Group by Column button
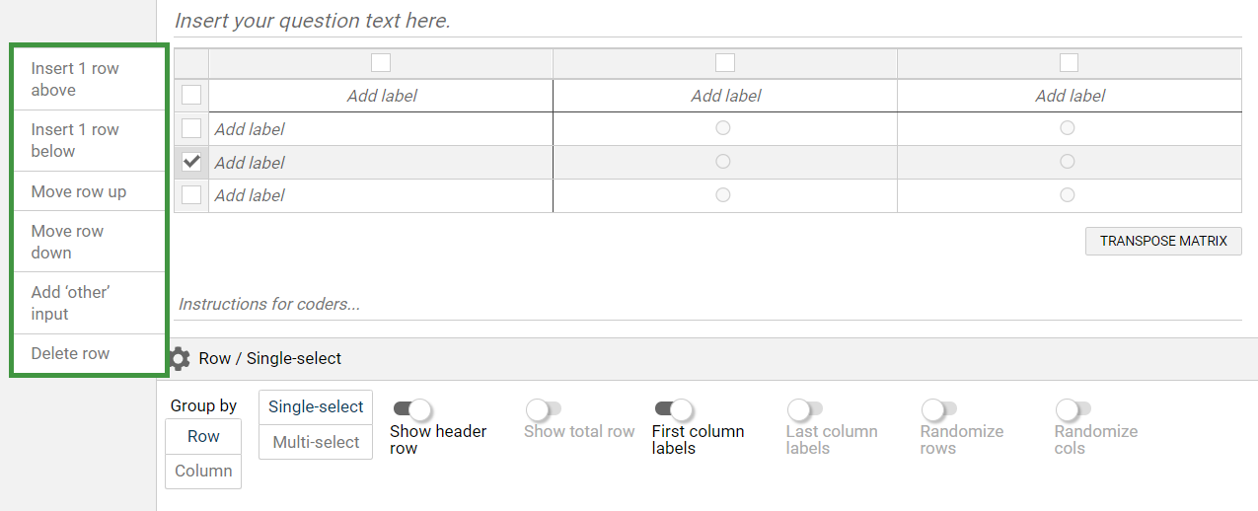This screenshot has width=1258, height=511. [203, 471]
